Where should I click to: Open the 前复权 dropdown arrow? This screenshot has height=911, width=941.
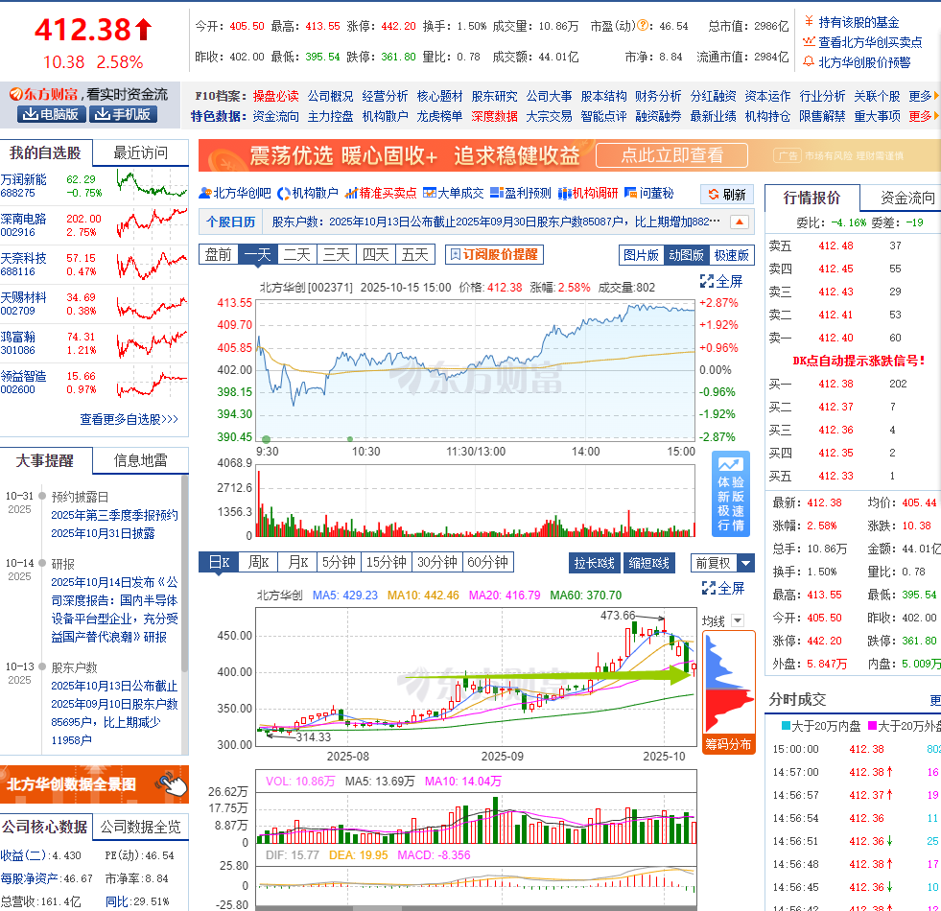tap(745, 563)
